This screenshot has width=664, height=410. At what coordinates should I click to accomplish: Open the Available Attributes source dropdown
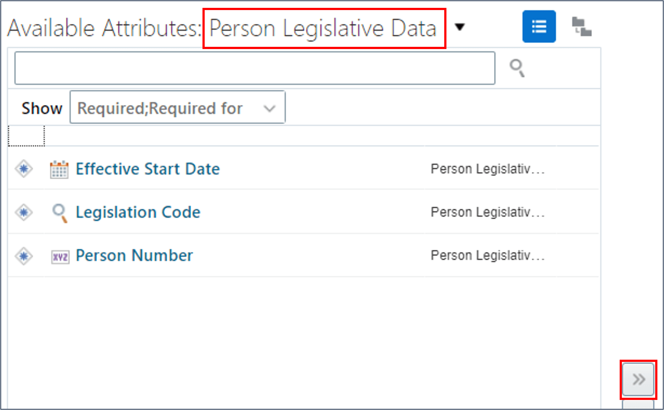460,27
